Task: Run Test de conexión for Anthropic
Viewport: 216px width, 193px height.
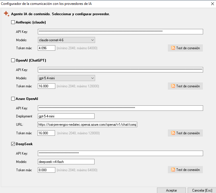Action: point(185,48)
